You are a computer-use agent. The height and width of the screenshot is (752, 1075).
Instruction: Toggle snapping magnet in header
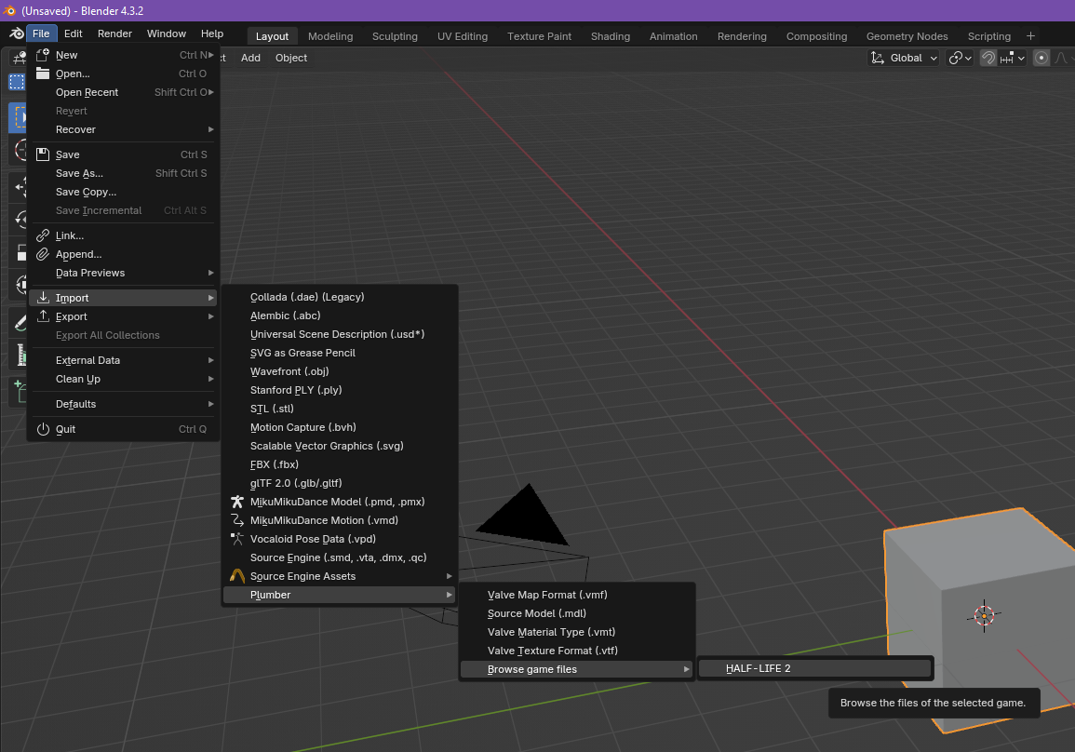pos(988,58)
